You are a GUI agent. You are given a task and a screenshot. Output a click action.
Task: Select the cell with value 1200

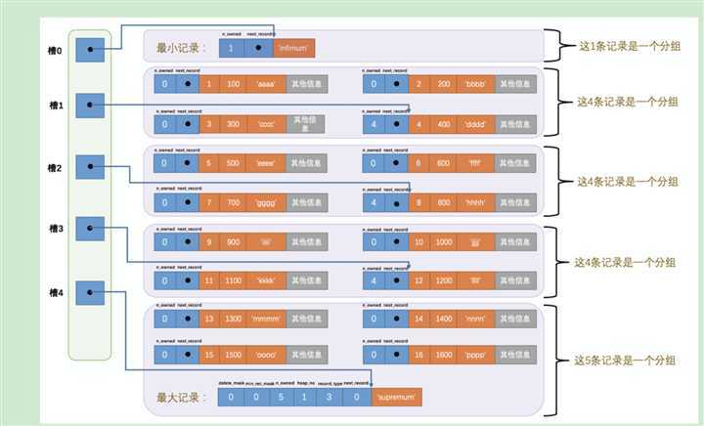point(444,280)
